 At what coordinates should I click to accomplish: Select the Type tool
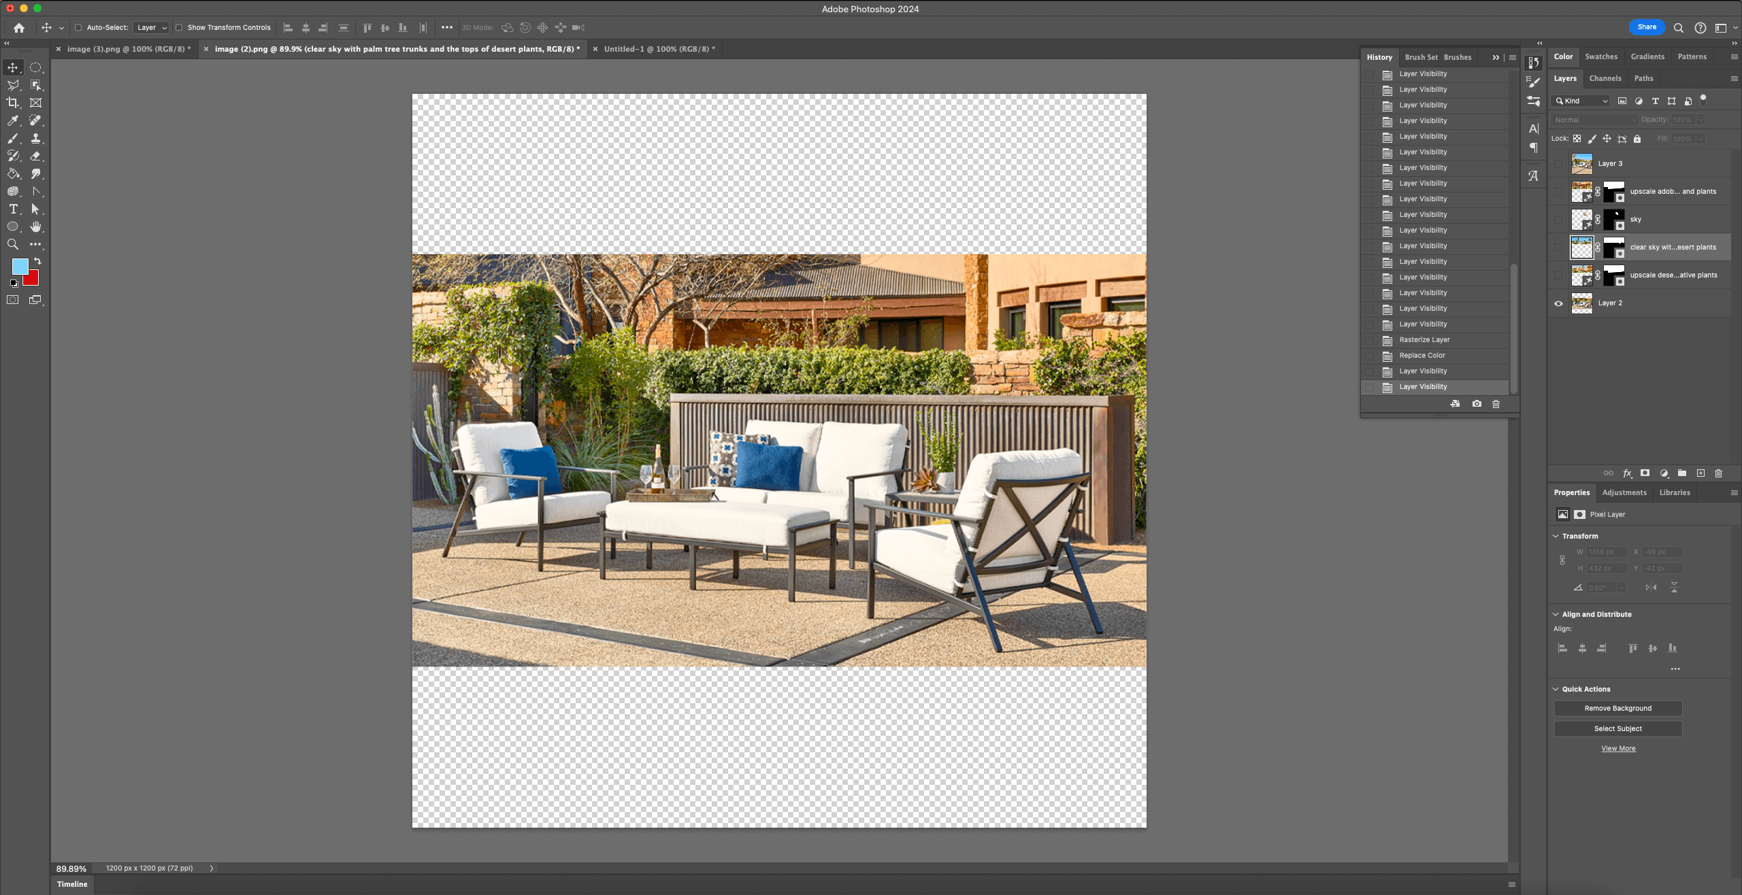point(13,209)
